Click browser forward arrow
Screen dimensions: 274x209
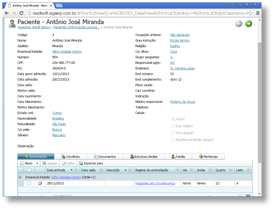14,13
